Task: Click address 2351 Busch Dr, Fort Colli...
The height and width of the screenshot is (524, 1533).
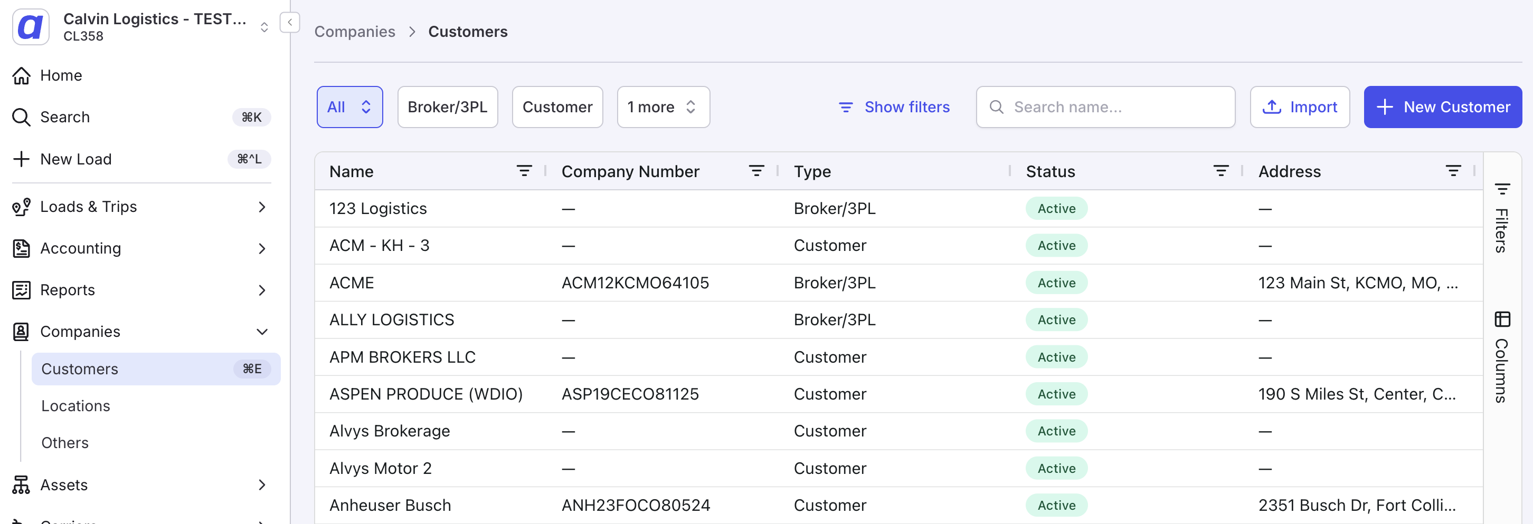Action: click(x=1357, y=505)
